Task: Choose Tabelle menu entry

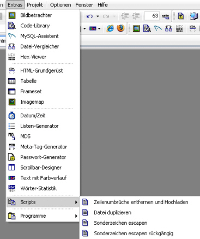Action: [x=43, y=81]
